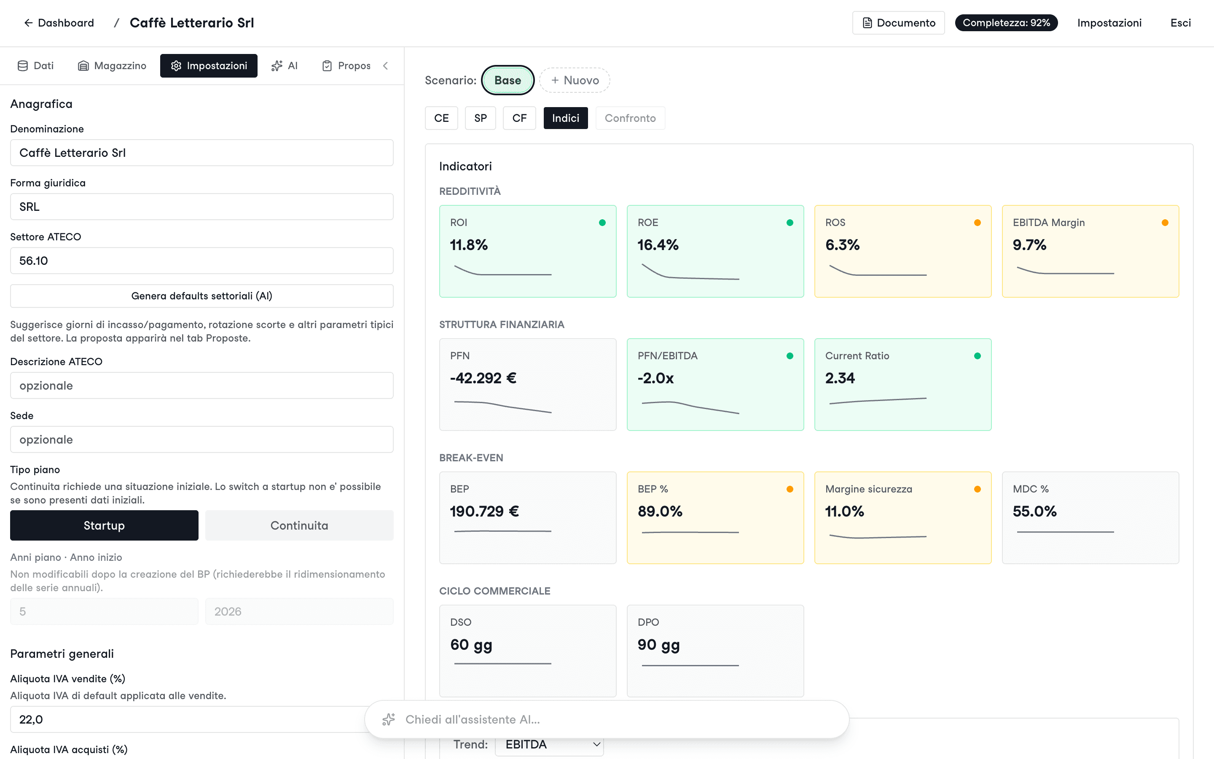
Task: Click Genera defaults settoriali (AI) button
Action: tap(201, 296)
